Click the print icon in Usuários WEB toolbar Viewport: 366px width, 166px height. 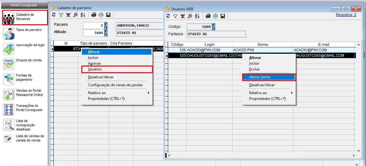208,16
